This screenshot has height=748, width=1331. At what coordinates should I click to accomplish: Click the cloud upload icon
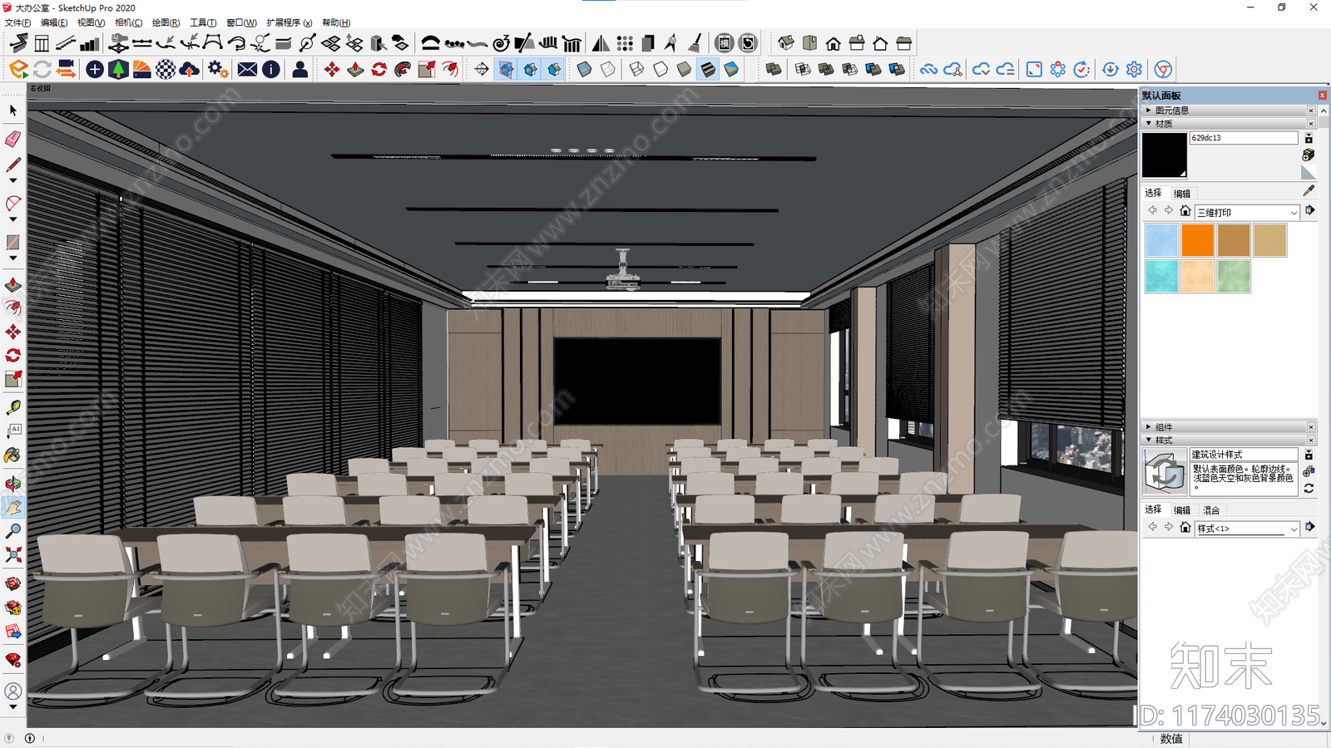click(x=190, y=69)
